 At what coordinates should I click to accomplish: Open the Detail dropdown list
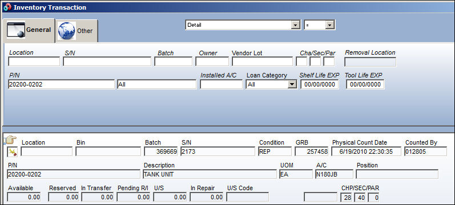[295, 25]
